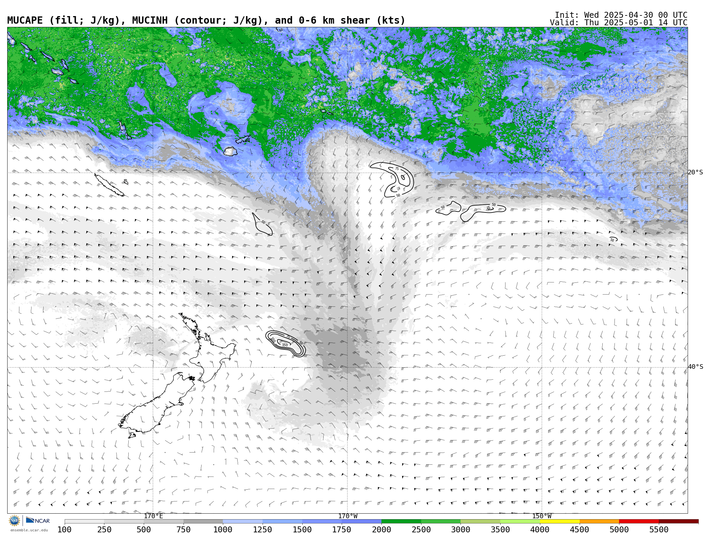
Task: Pick the lightest gray 100–250 color bar segment
Action: coord(84,521)
